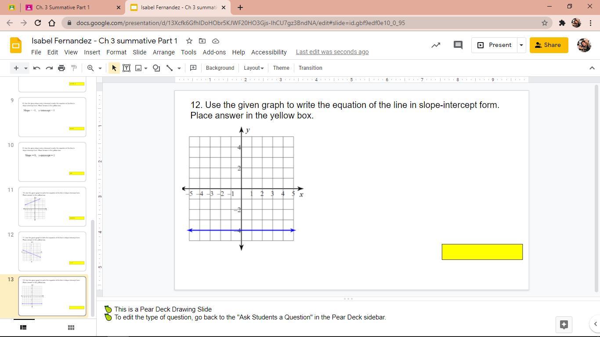600x337 pixels.
Task: Add a comment from the toolbar
Action: point(193,68)
